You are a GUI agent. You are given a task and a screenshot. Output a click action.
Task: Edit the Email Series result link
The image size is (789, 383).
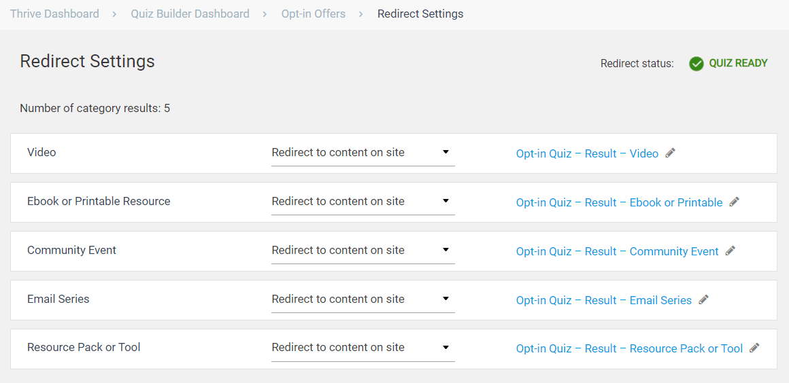[x=703, y=299]
